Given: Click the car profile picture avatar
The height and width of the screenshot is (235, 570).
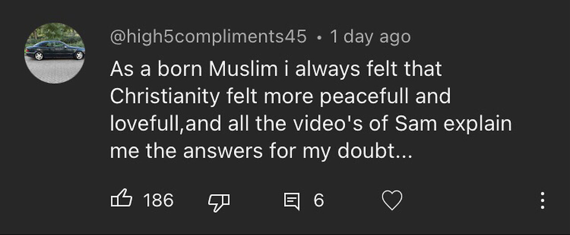Looking at the screenshot, I should 54,53.
